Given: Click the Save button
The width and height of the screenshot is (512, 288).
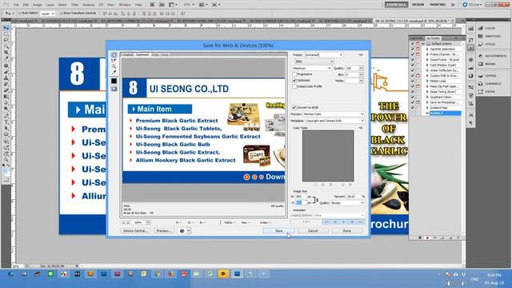Looking at the screenshot, I should (x=279, y=231).
